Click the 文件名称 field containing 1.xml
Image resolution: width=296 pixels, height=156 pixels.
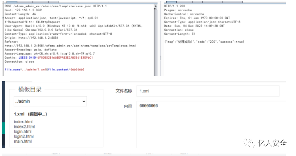click(x=208, y=91)
